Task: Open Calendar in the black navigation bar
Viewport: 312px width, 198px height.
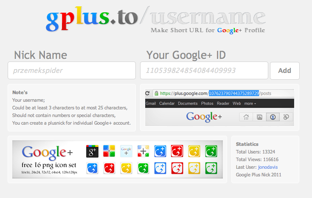Action: (167, 103)
